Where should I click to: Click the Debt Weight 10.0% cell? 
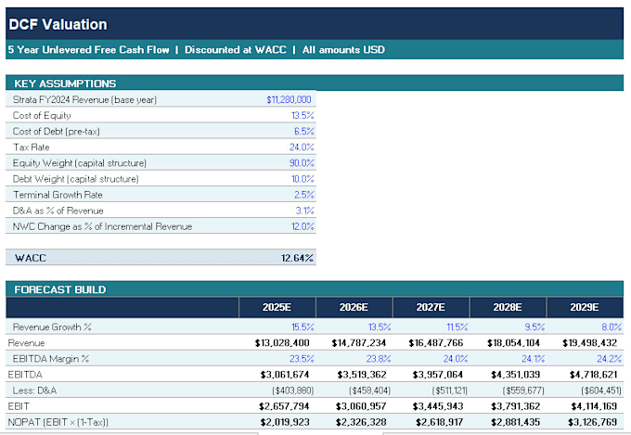coord(277,179)
